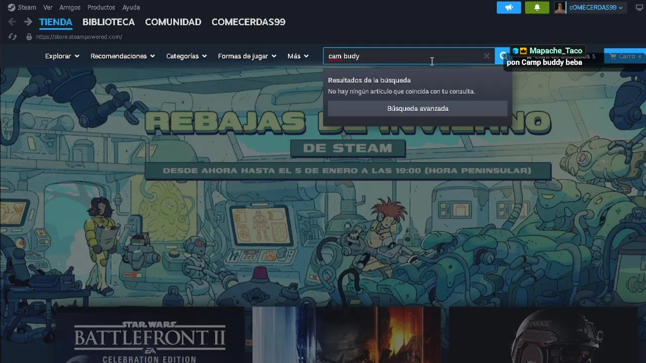The width and height of the screenshot is (646, 363).
Task: Switch to the BIBLIOTECA tab
Action: (x=109, y=22)
